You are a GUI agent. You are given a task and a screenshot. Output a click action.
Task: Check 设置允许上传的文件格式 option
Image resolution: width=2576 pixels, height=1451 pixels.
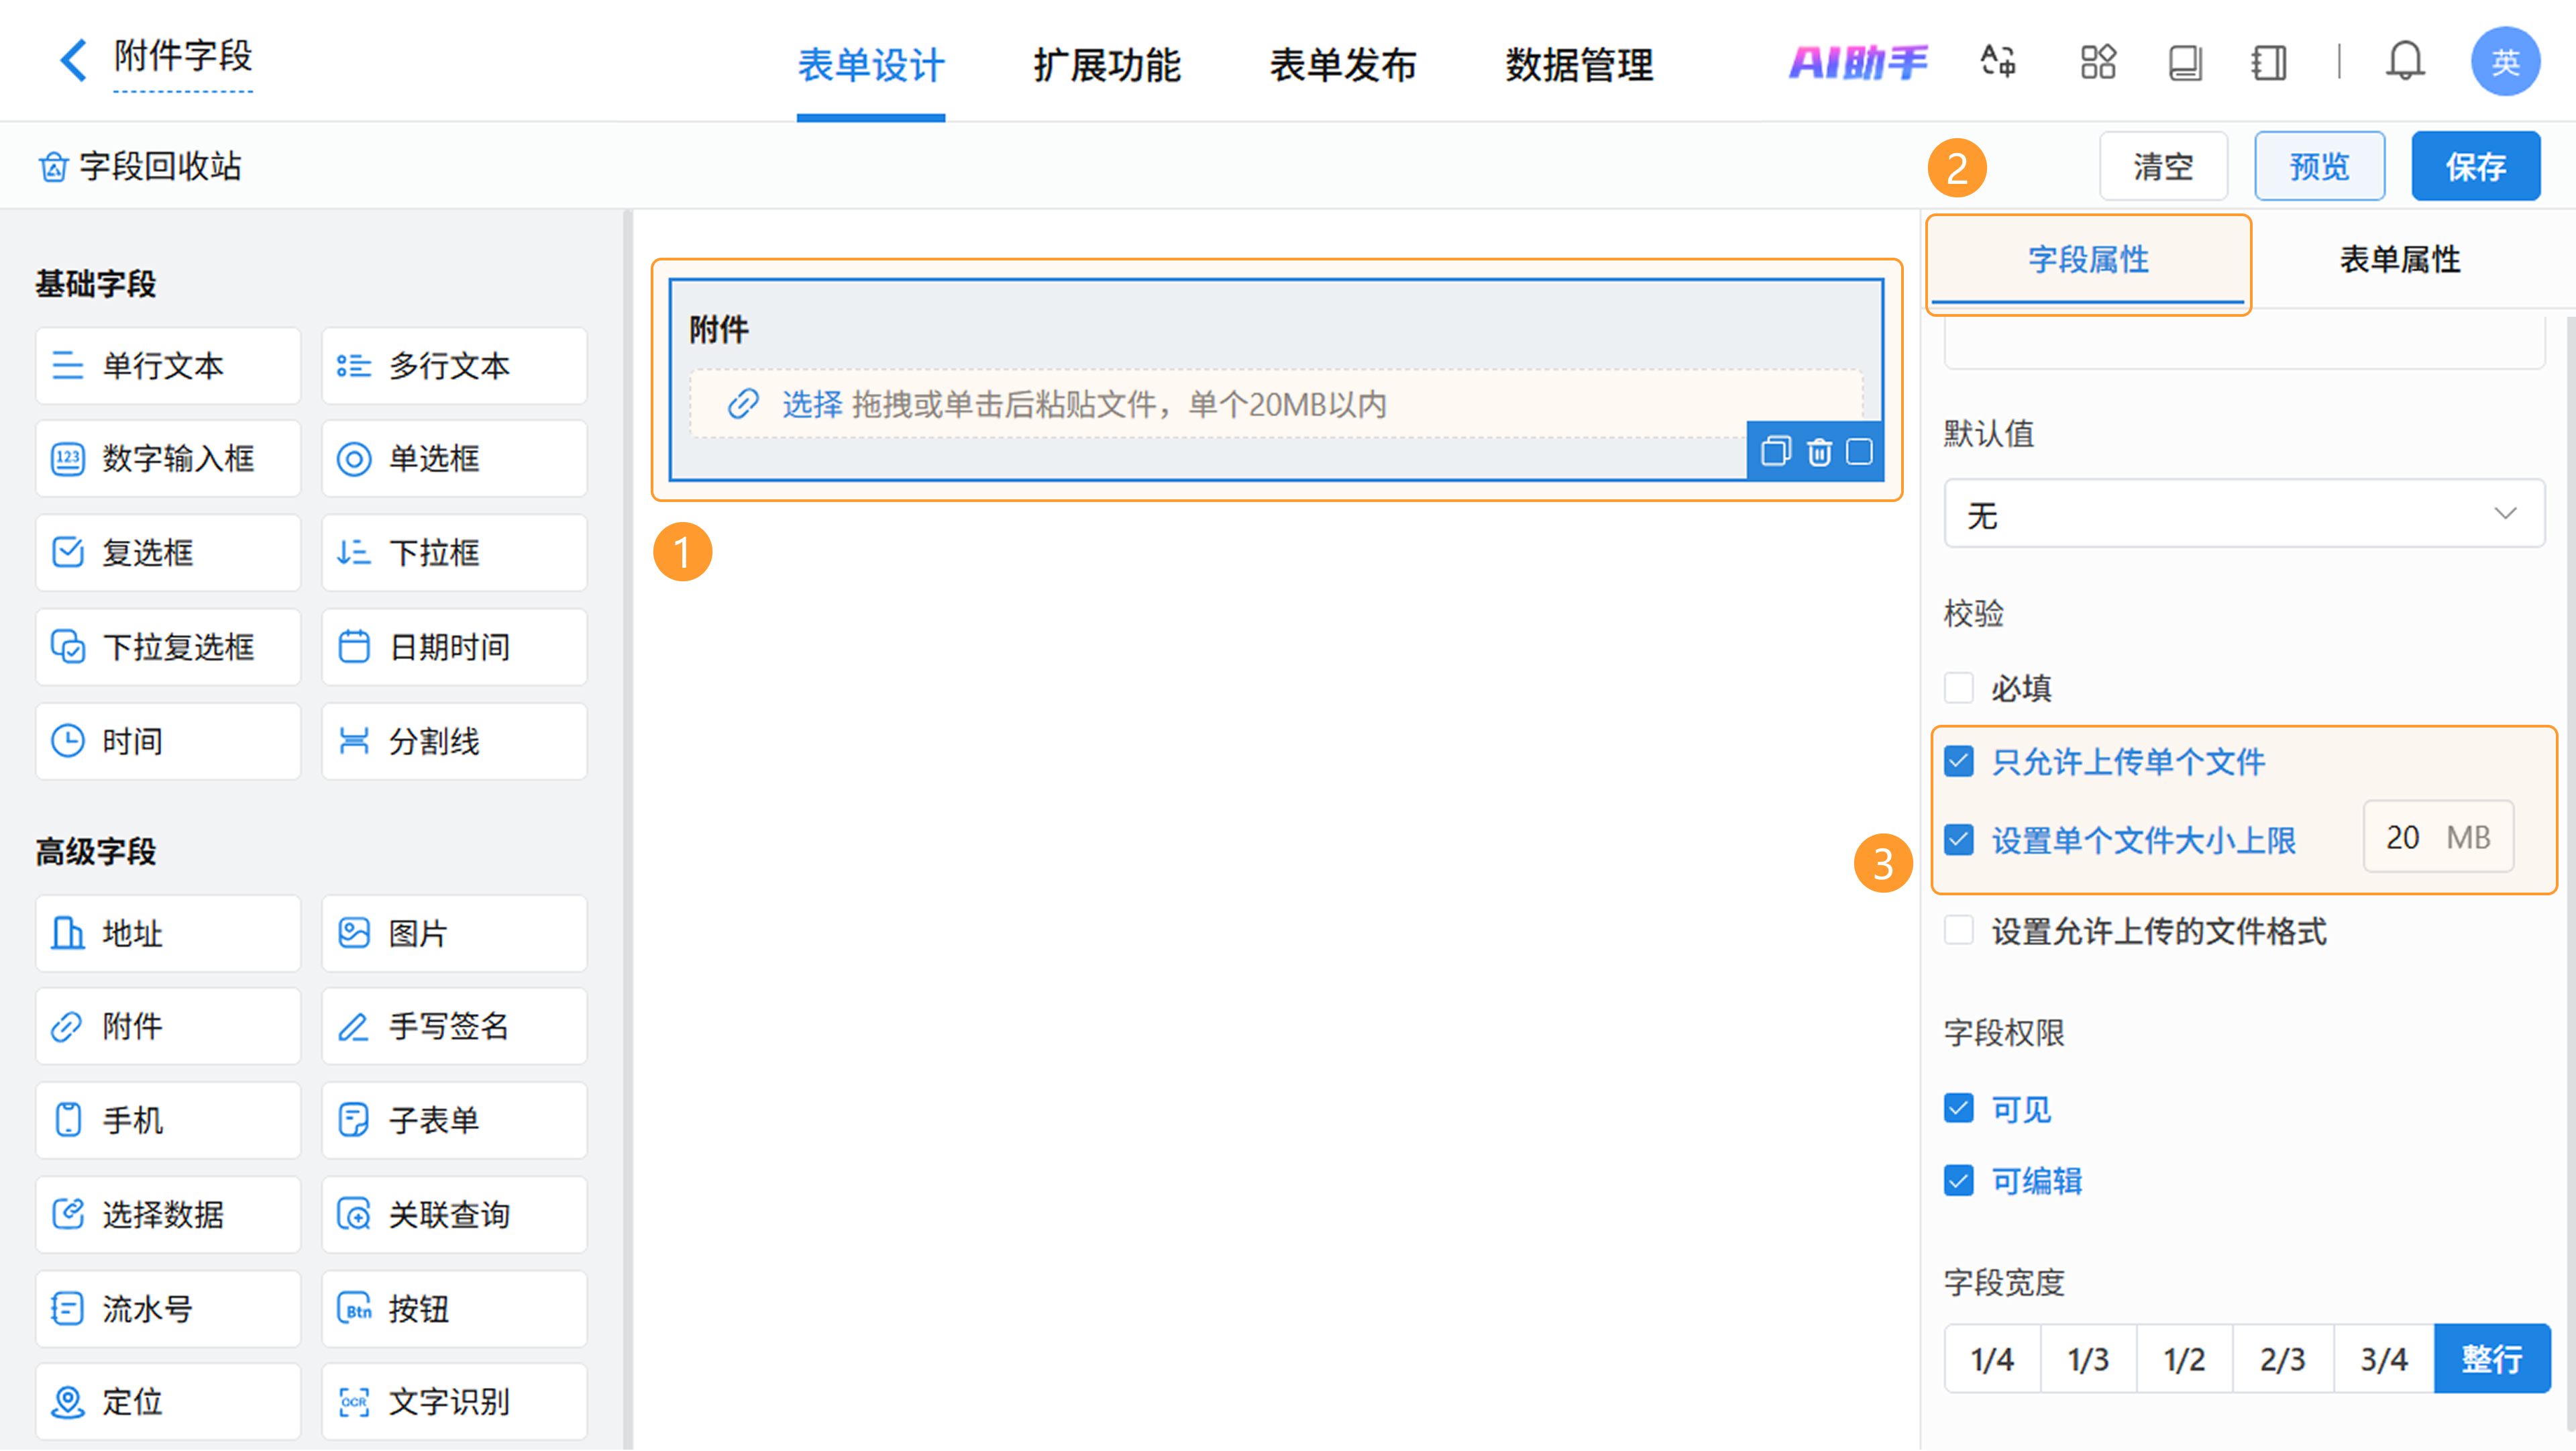[x=1958, y=931]
